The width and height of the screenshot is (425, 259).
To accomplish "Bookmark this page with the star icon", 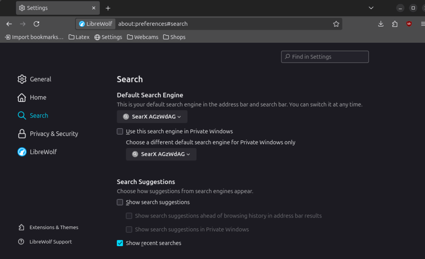I will coord(336,24).
